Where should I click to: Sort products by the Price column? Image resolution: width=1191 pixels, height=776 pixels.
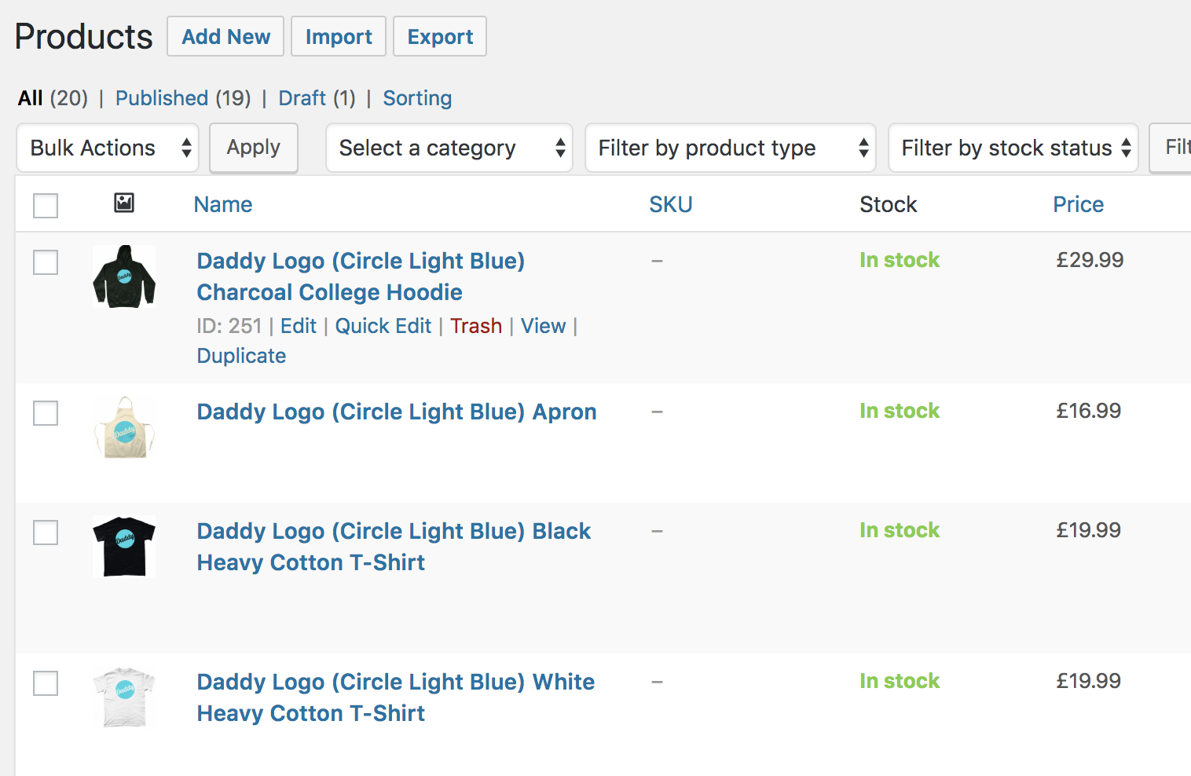point(1078,204)
